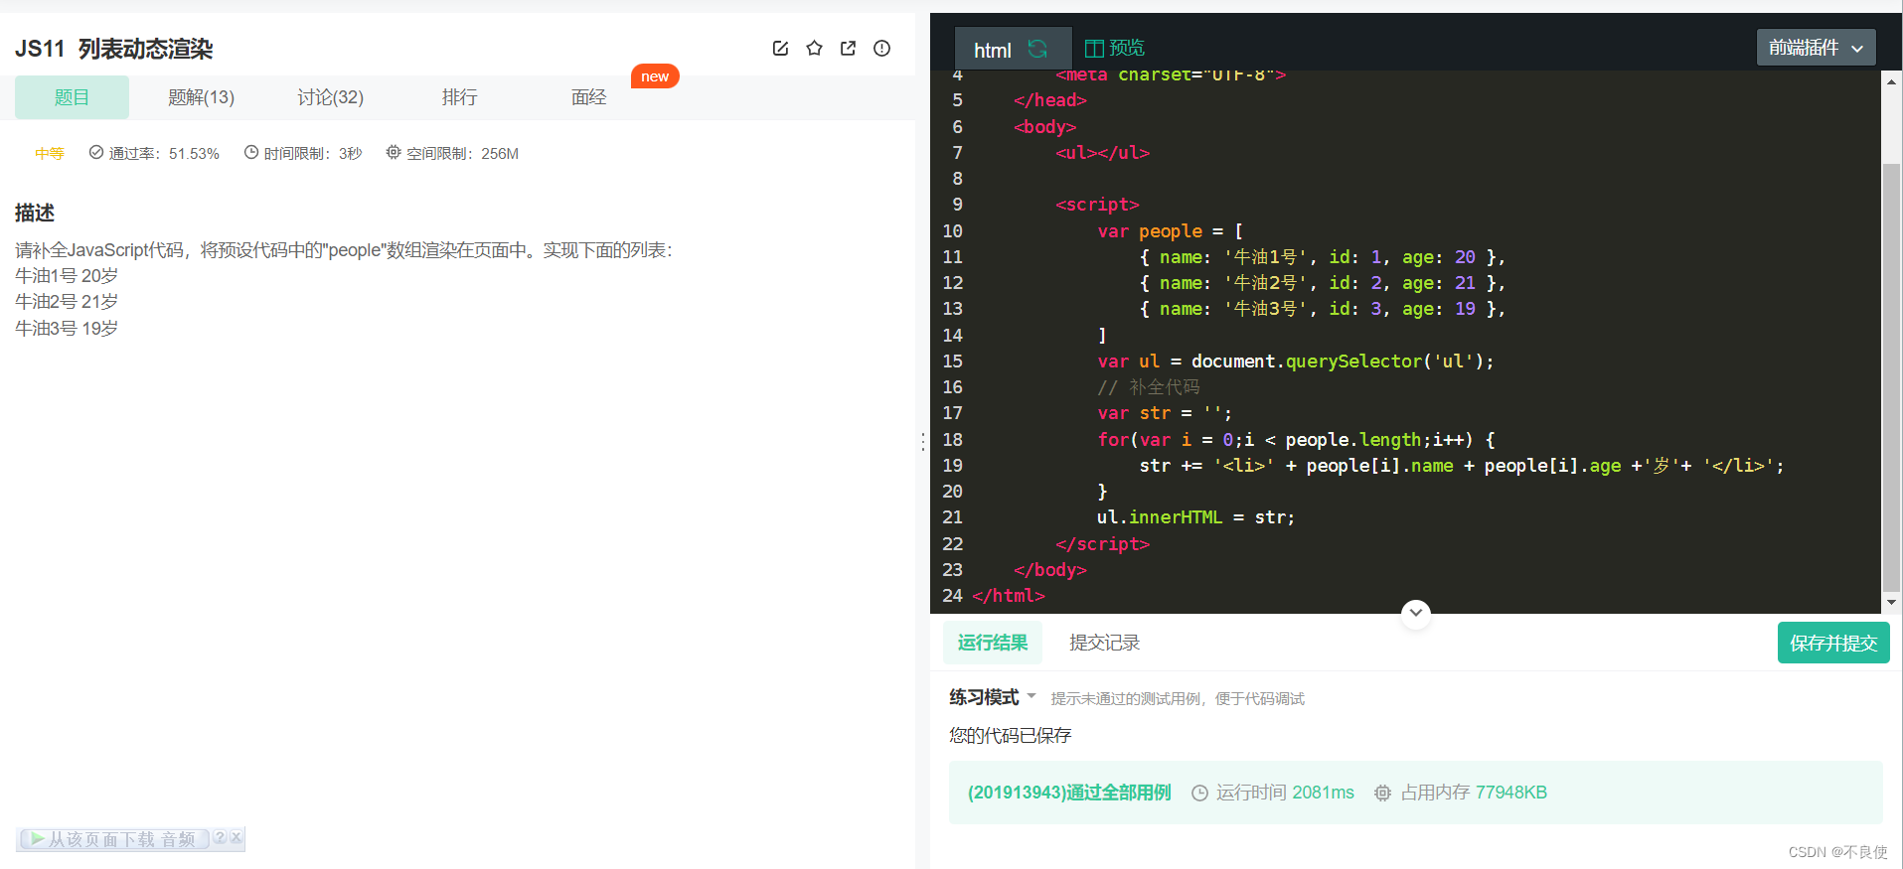Screen dimensions: 1903x869
Task: Click the editor vertical scrollbar thumb
Action: point(1891,377)
